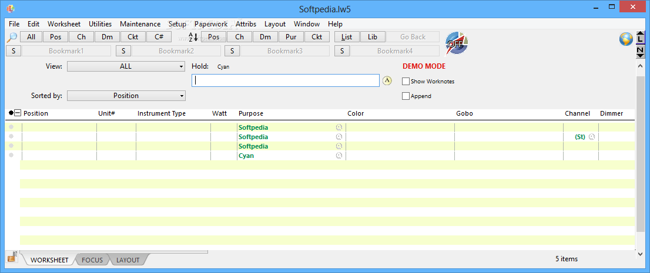Click the vertical scrollbar up arrow
The width and height of the screenshot is (650, 273).
click(x=640, y=66)
